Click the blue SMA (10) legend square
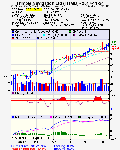Viewport: 120px width, 150px height. (13, 35)
